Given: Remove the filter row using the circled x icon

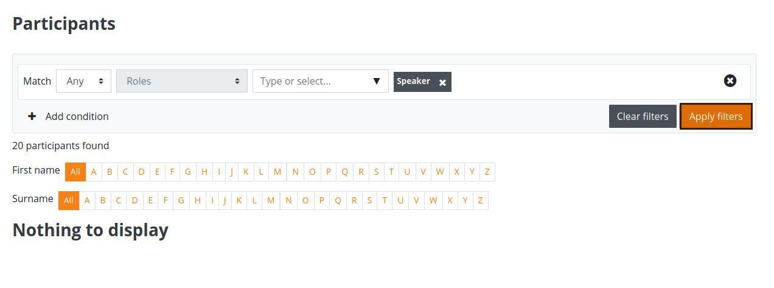Looking at the screenshot, I should [x=730, y=81].
